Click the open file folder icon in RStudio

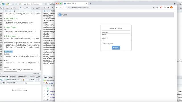(7, 4)
